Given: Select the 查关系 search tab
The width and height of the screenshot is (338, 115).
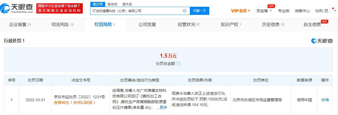Looking at the screenshot, I should pyautogui.click(x=127, y=4).
